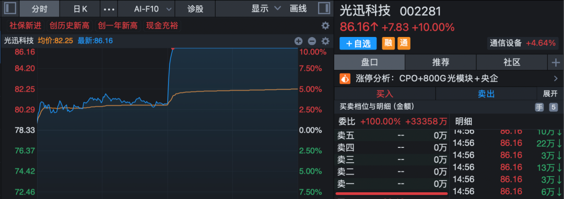Viewport: 564px width, 199px height.
Task: Zoom in chart with plus icon
Action: pyautogui.click(x=299, y=41)
